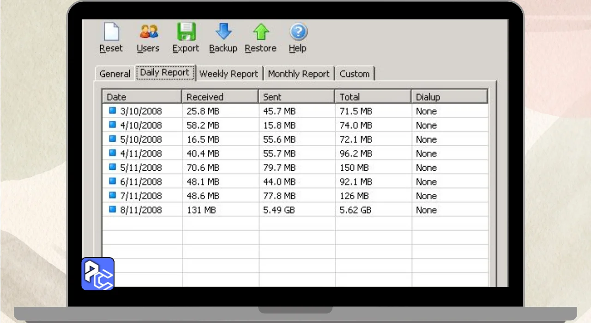The image size is (591, 323).
Task: Click the Restore green arrow icon
Action: [x=261, y=31]
